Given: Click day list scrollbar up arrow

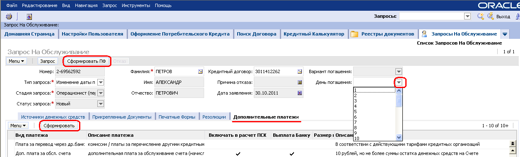Looking at the screenshot, I should [x=399, y=90].
